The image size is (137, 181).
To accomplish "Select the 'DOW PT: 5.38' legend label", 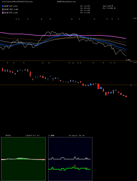I will (11, 13).
